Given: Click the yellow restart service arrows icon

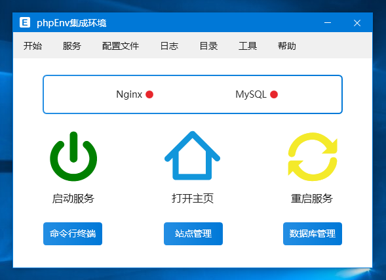Looking at the screenshot, I should pos(313,157).
